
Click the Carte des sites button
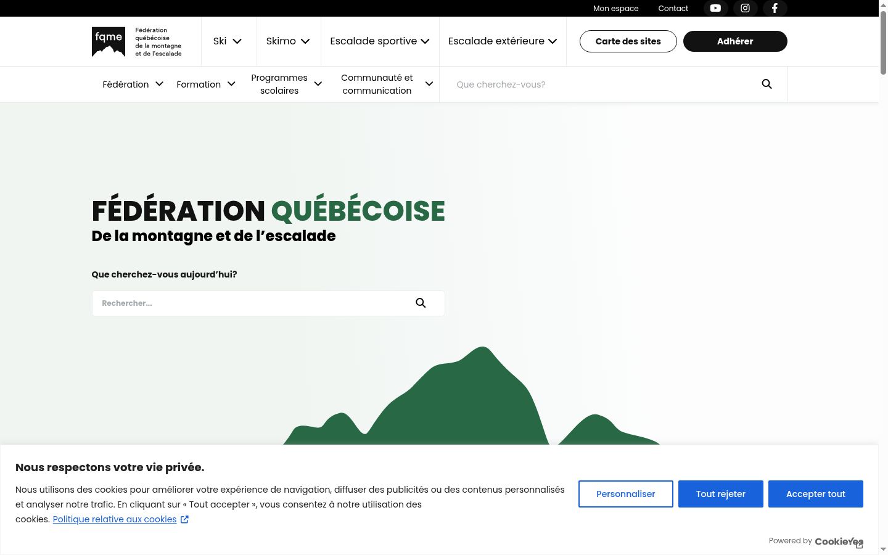628,41
